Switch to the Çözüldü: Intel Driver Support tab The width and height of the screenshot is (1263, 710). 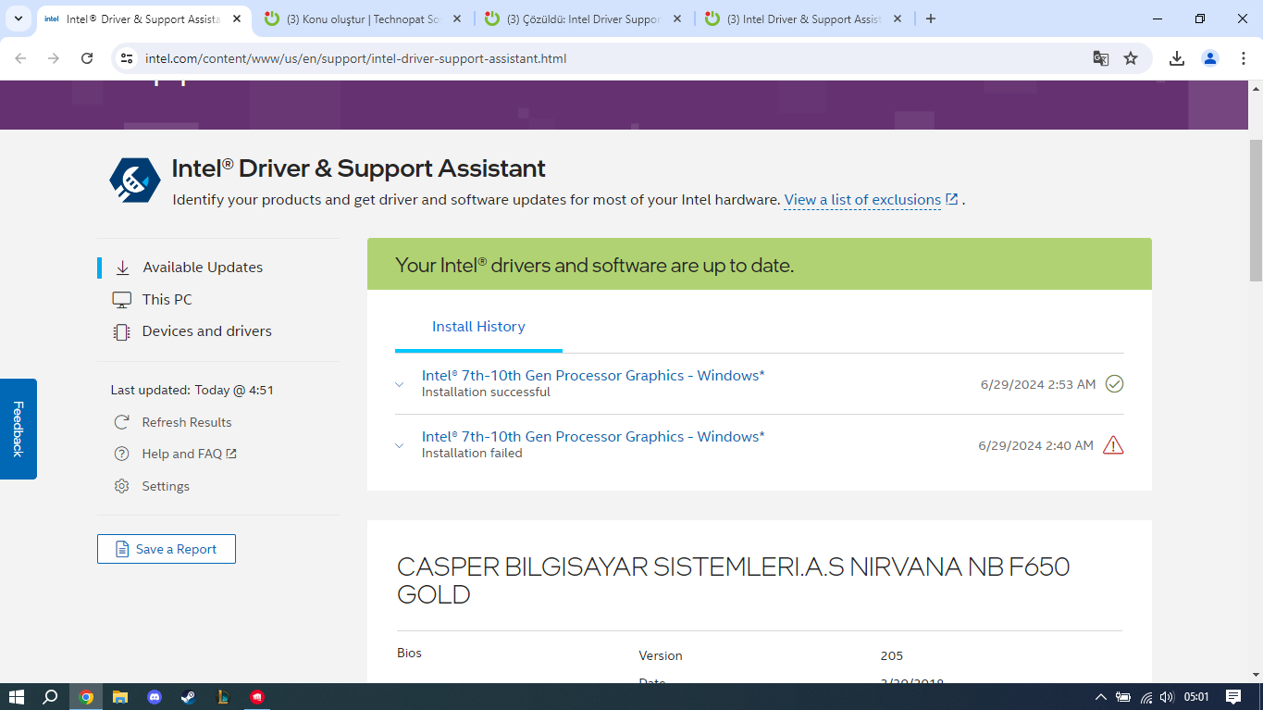tap(584, 19)
